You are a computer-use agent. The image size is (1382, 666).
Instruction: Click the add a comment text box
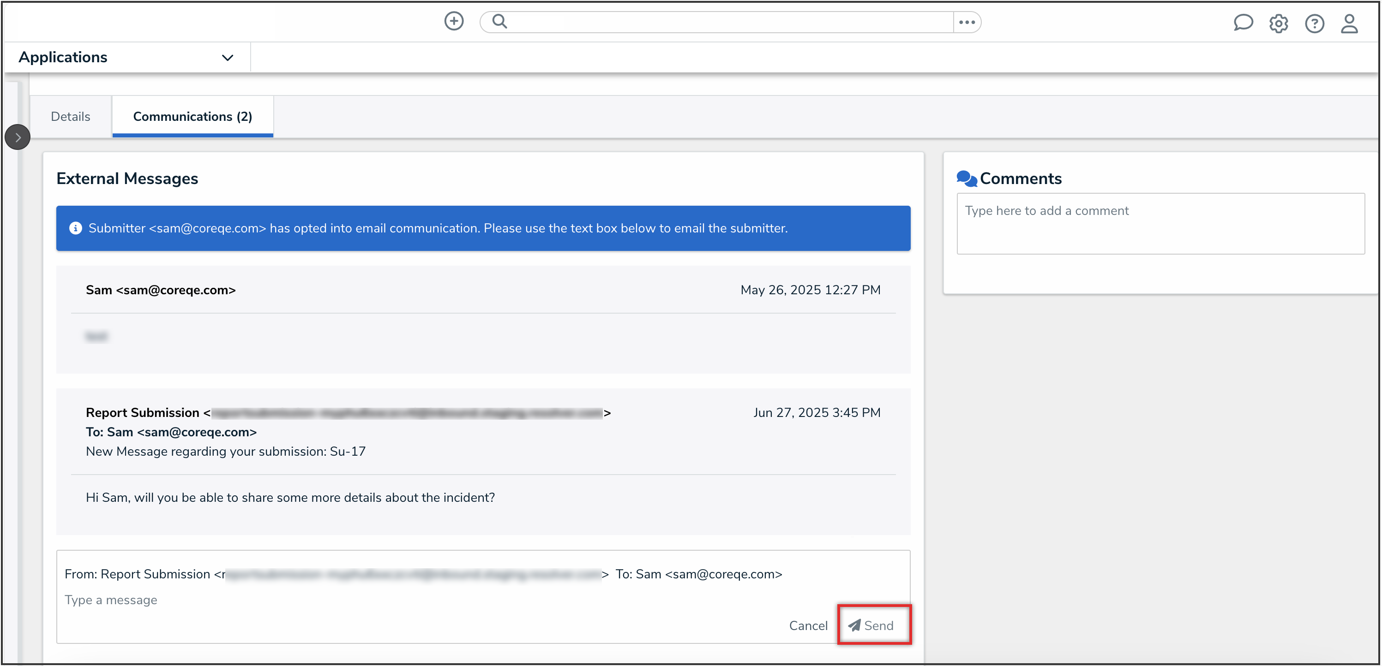tap(1160, 224)
